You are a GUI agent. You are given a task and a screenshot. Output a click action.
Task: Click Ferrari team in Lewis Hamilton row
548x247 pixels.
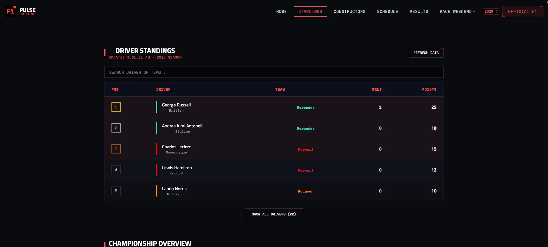click(x=306, y=170)
